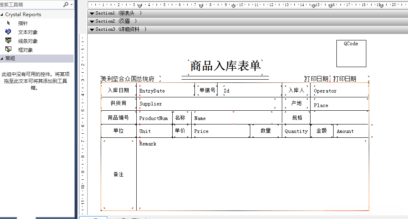Select the 入库日期 label
The height and width of the screenshot is (219, 408).
[118, 90]
